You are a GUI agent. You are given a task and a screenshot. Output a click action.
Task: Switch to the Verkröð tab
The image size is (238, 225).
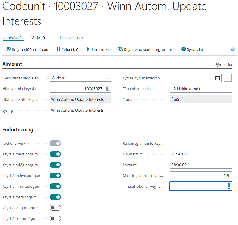pyautogui.click(x=38, y=38)
